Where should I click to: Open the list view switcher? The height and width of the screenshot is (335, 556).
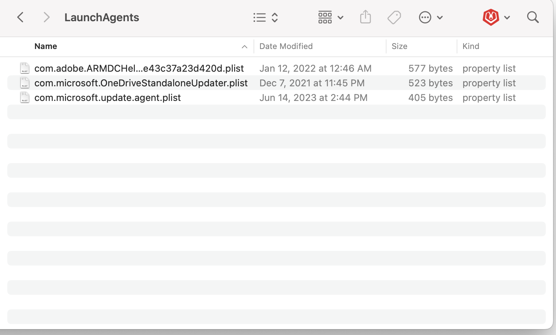coord(266,18)
